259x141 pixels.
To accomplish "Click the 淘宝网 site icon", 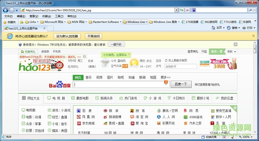I will click(132, 117).
